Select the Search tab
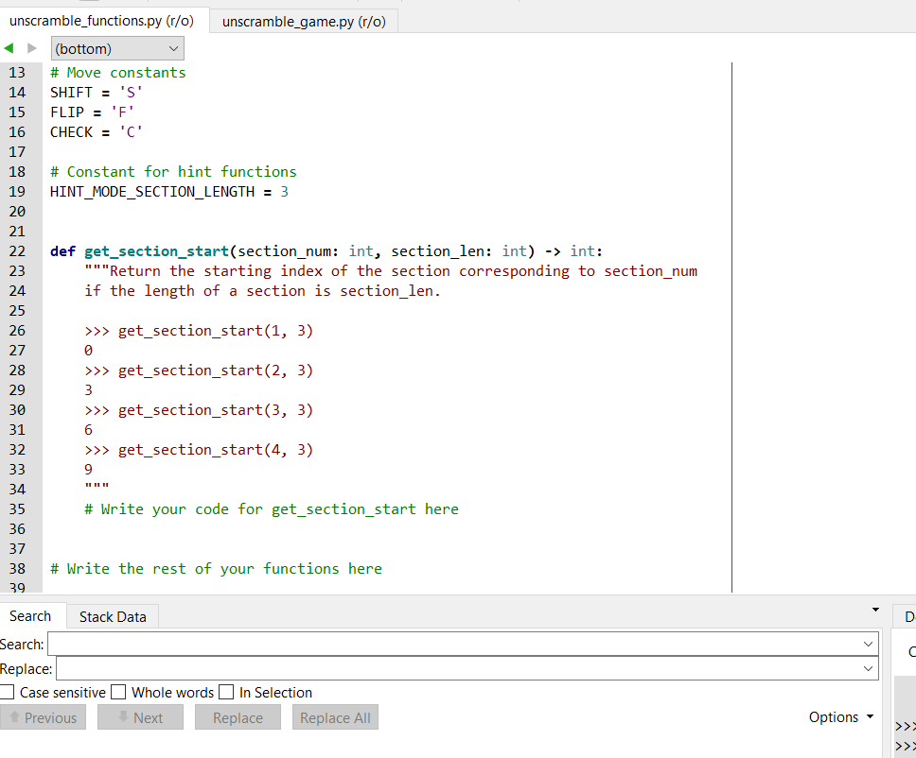Viewport: 916px width, 758px height. pos(32,616)
